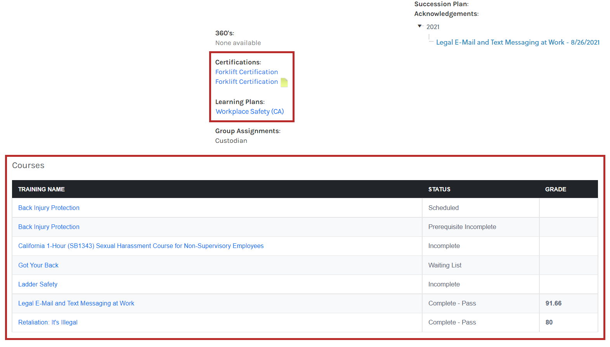Click the Waiting List status cell
610x347 pixels.
(x=445, y=265)
